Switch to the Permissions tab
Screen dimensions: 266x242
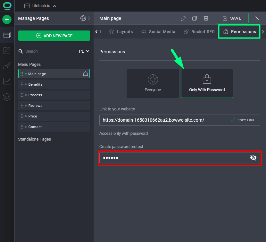[239, 31]
